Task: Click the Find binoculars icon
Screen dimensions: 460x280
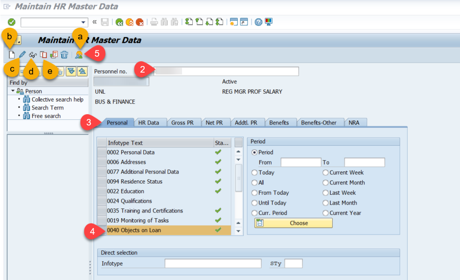Action: point(164,22)
